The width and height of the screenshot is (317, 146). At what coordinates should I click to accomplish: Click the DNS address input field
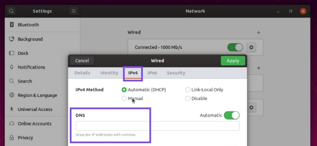157,126
